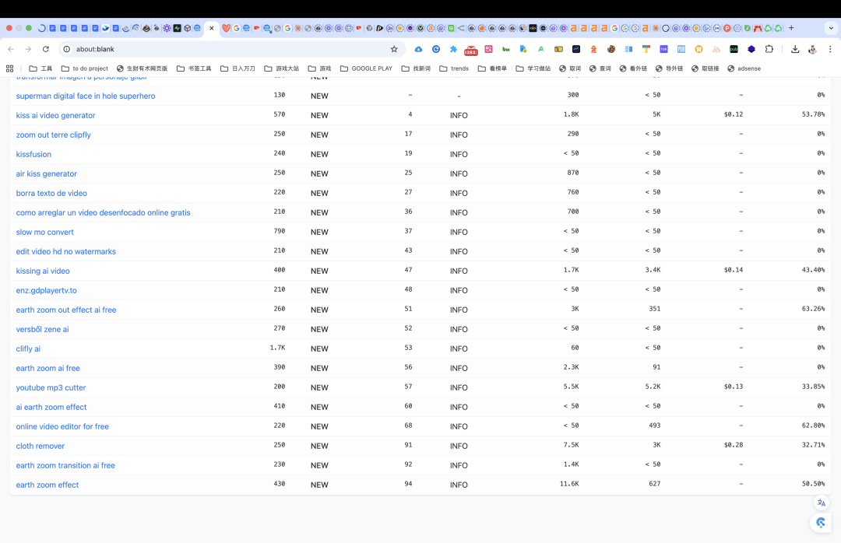Screen dimensions: 841x543
Task: View site information icon beside about:blank
Action: tap(66, 49)
